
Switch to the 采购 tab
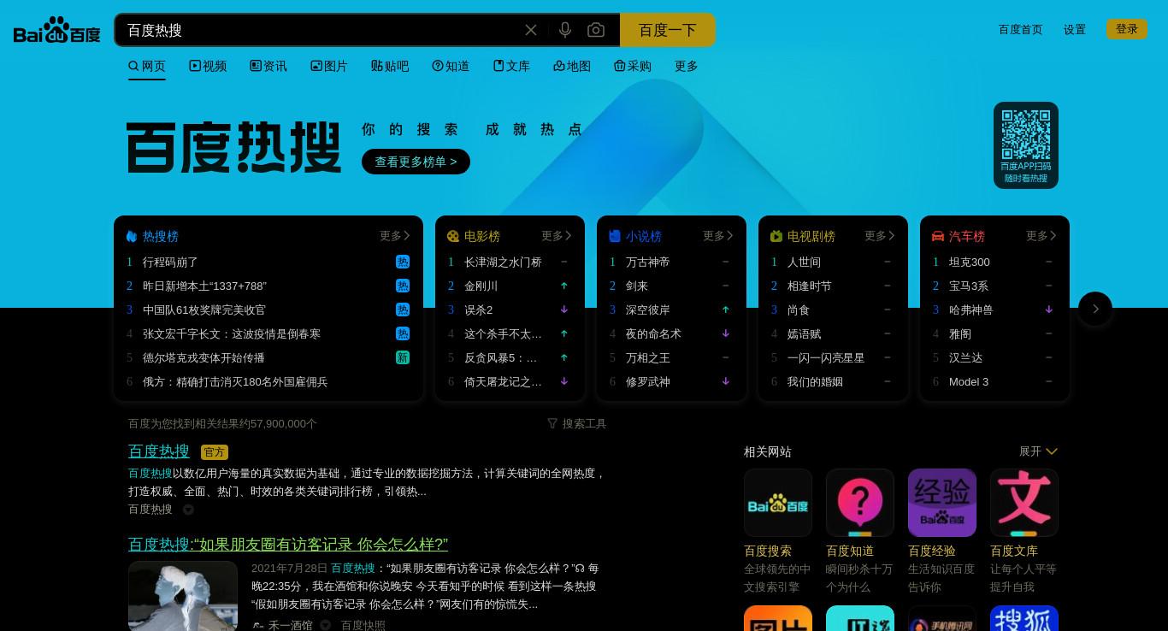coord(633,66)
